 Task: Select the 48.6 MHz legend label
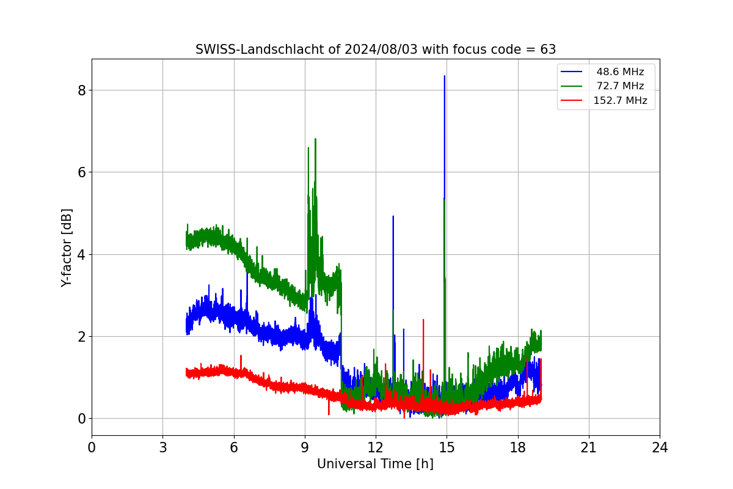click(x=620, y=72)
